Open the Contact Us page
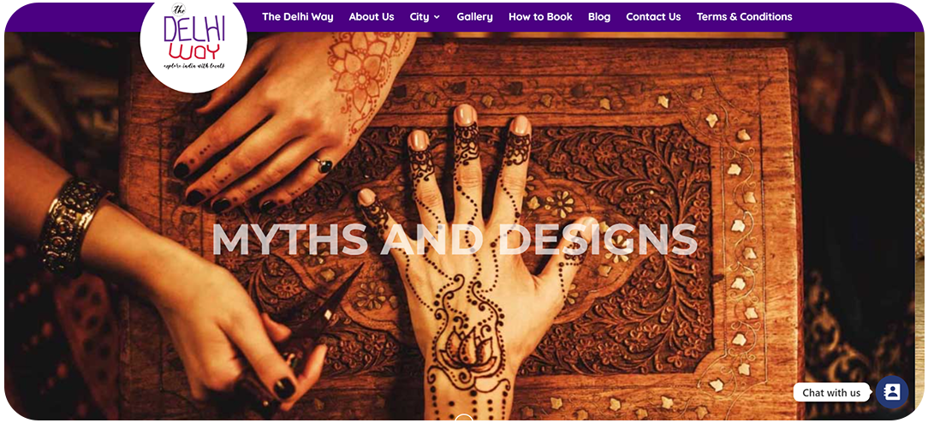The image size is (928, 423). coord(653,16)
